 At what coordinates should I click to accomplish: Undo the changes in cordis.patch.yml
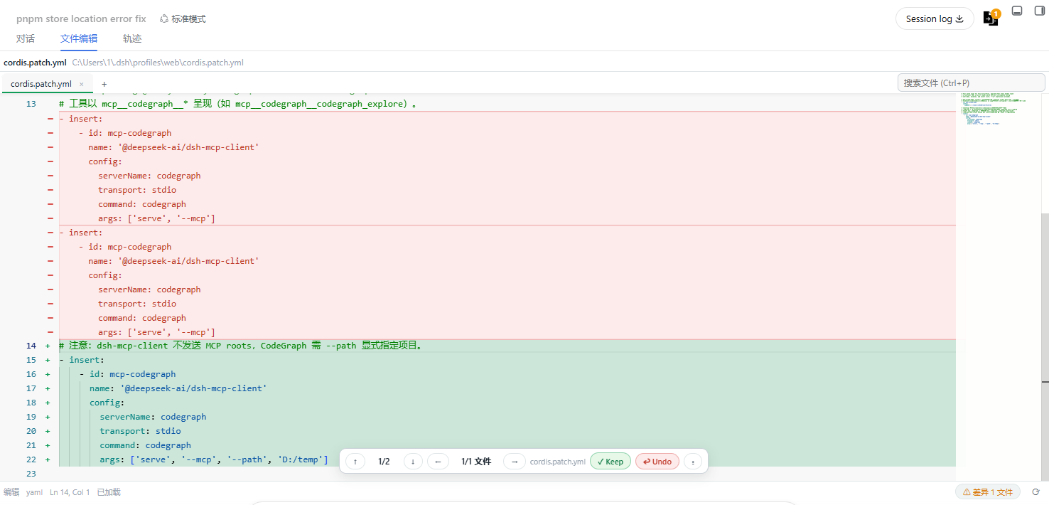[x=657, y=461]
